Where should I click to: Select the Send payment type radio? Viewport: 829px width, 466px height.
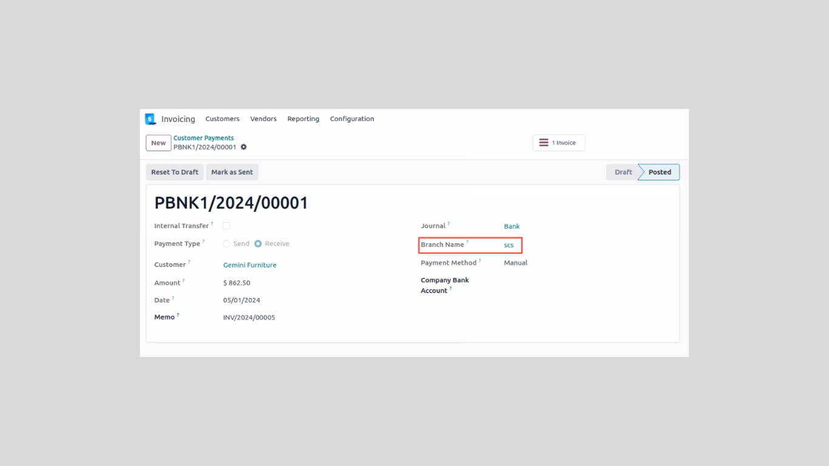(226, 244)
